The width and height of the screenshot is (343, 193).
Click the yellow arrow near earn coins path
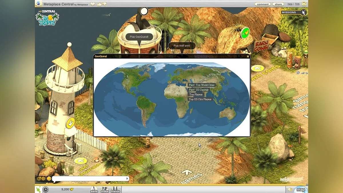coord(258,68)
